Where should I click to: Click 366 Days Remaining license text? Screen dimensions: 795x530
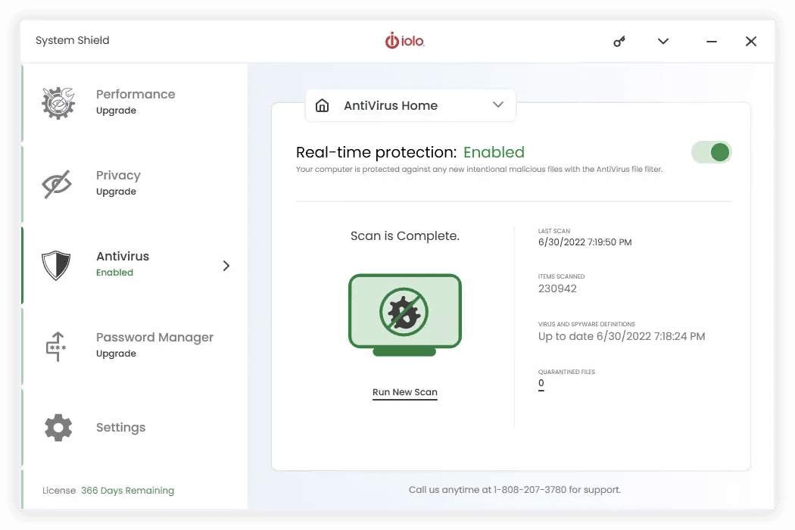(128, 491)
